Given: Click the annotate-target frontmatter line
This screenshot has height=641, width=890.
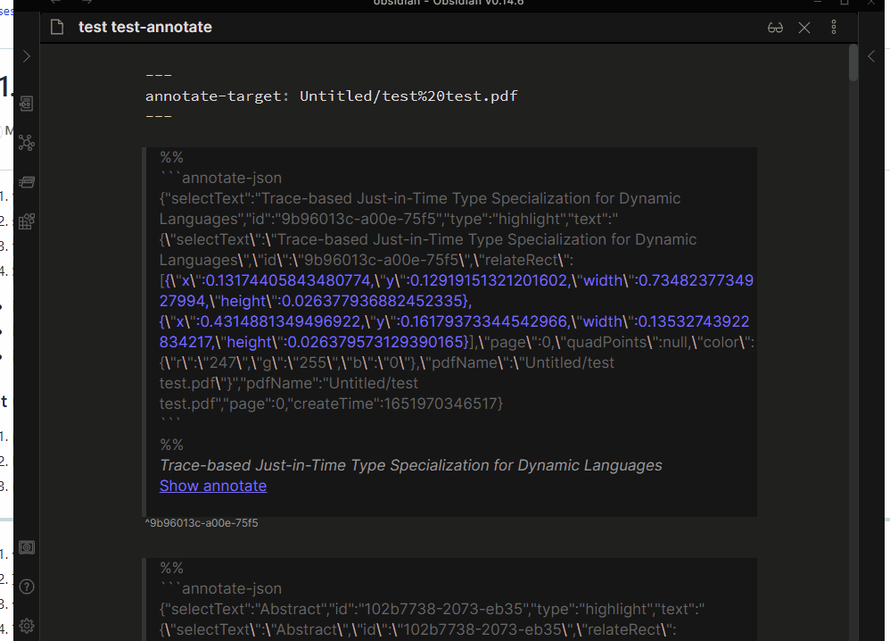Looking at the screenshot, I should pos(332,96).
